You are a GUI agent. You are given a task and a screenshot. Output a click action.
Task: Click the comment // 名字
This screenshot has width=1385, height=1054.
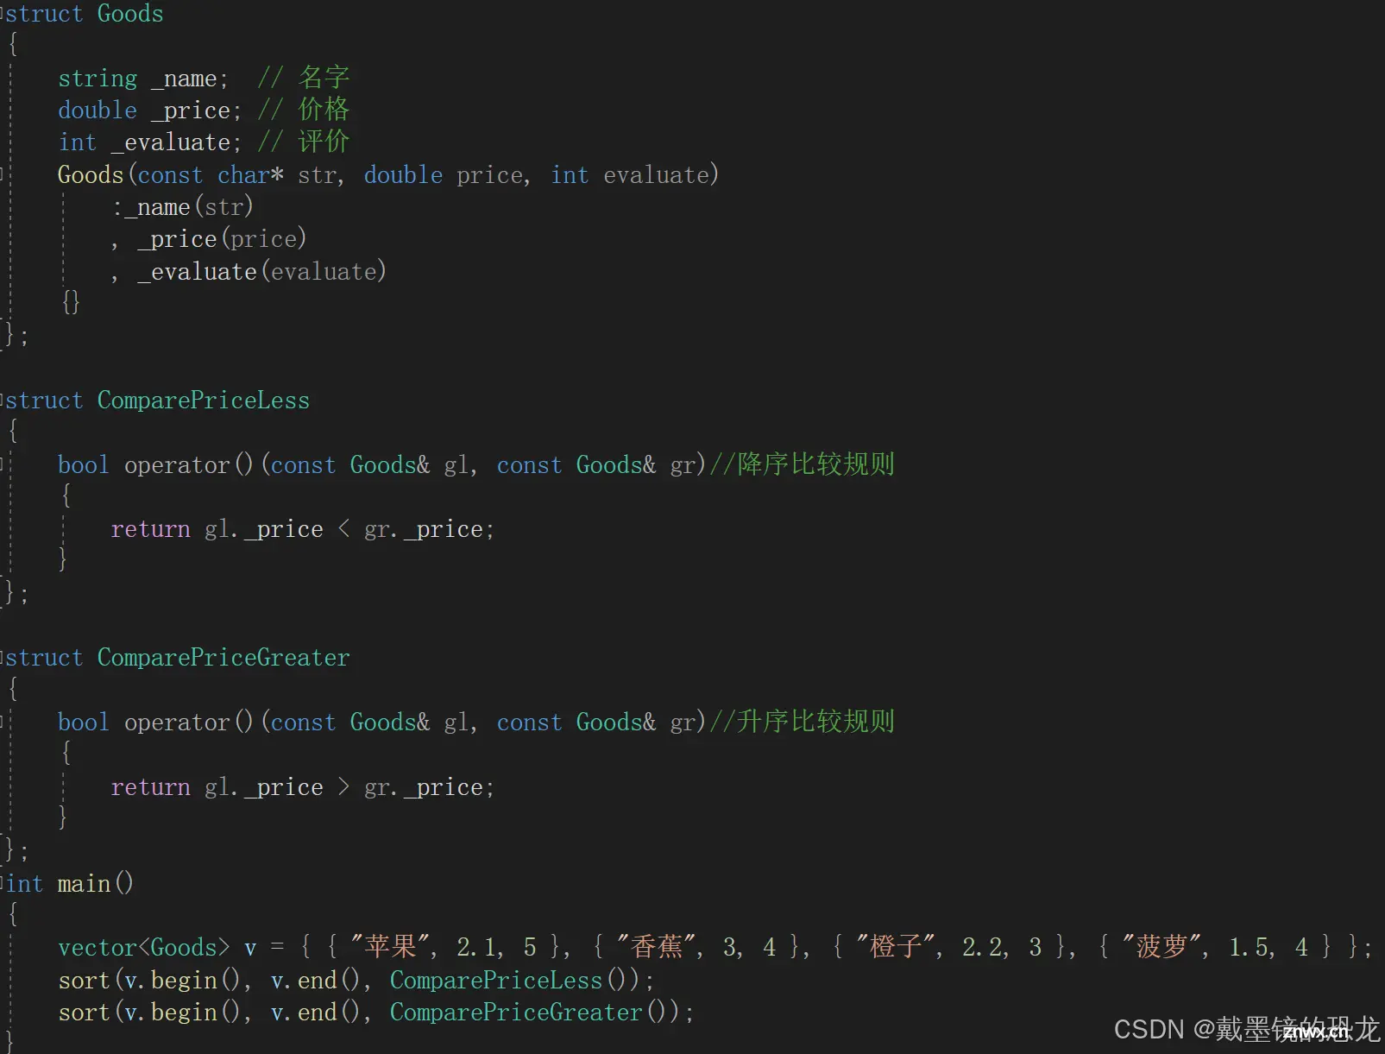pyautogui.click(x=304, y=78)
